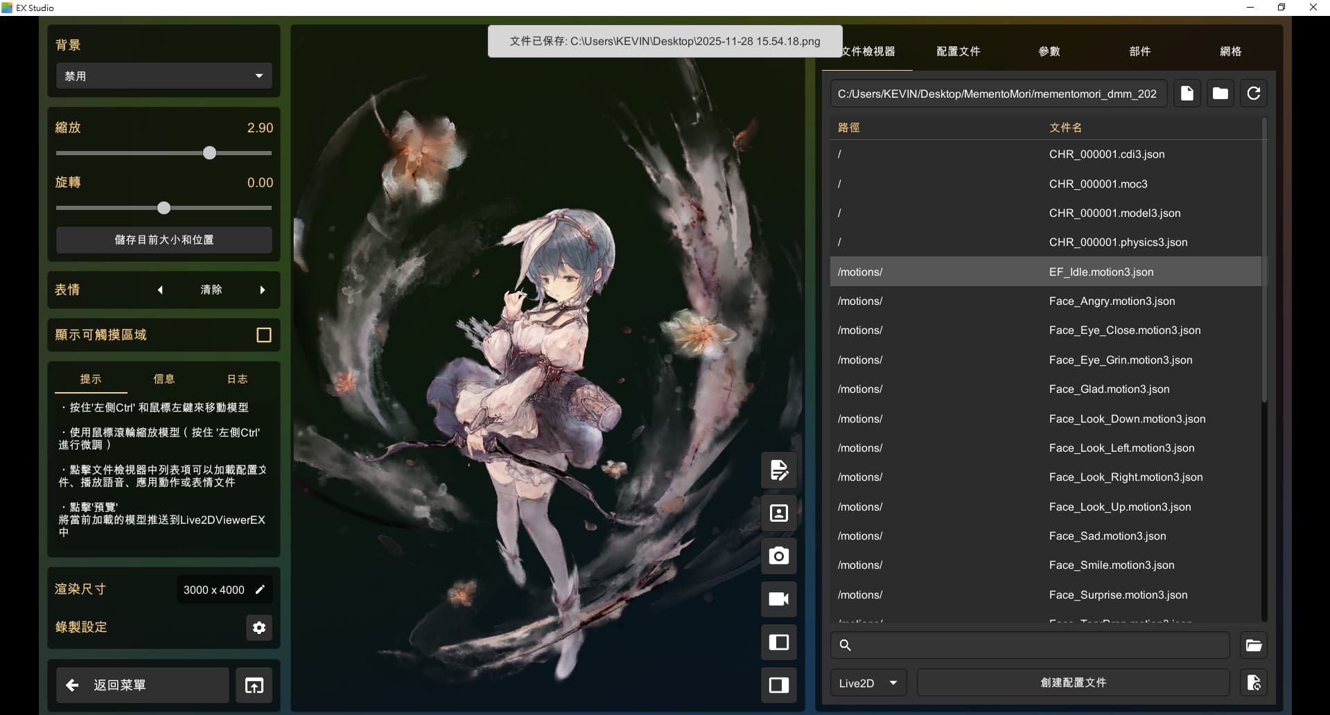Click the 創建配置文件 button
The width and height of the screenshot is (1330, 715).
(x=1073, y=683)
